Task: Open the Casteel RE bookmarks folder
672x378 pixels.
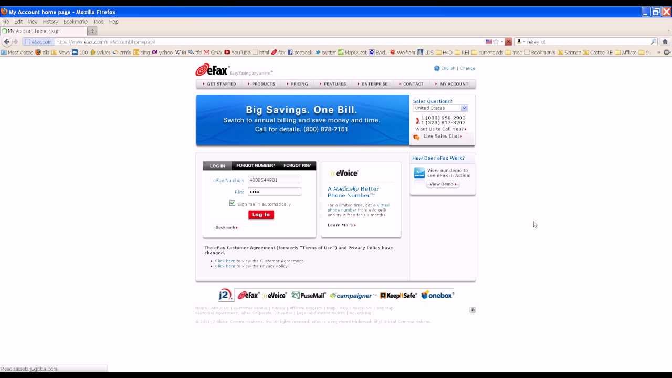Action: (x=597, y=52)
